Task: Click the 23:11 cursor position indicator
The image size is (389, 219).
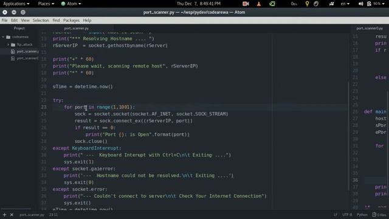Action: pyautogui.click(x=53, y=215)
